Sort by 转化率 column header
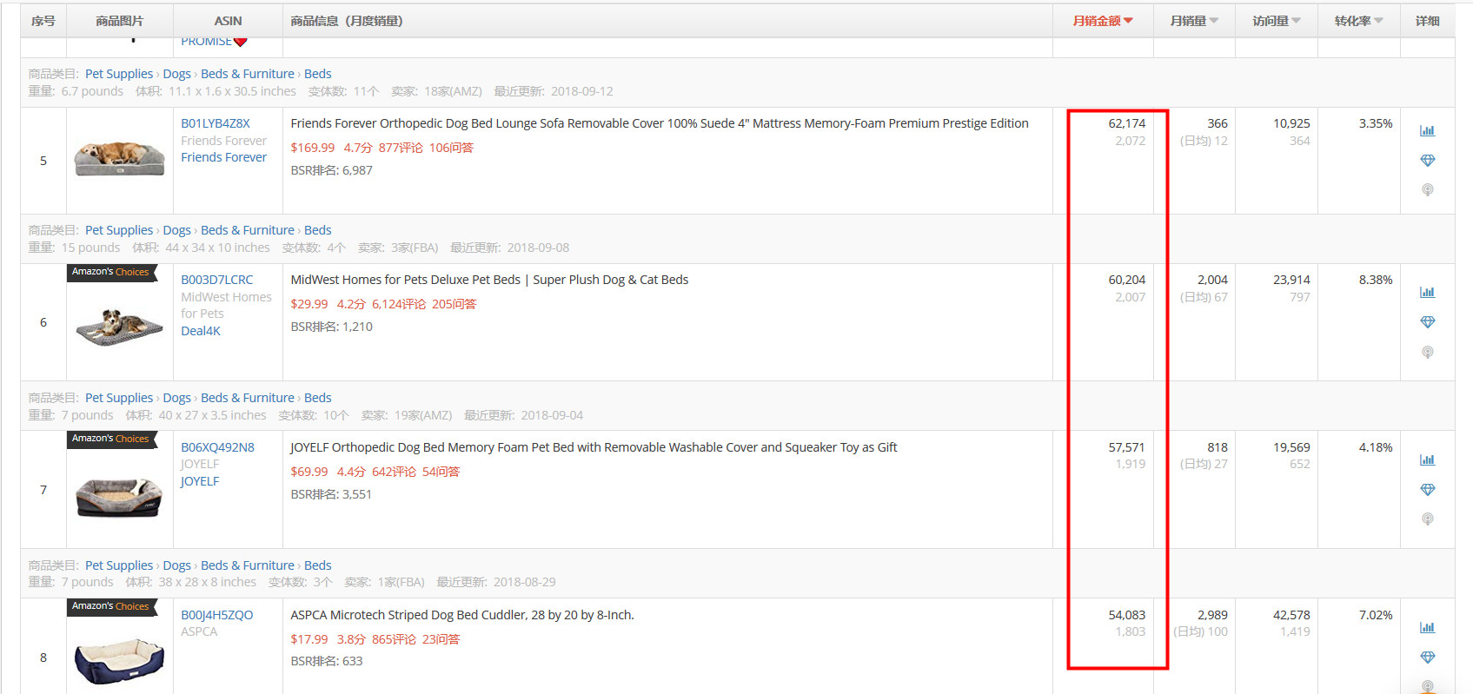Viewport: 1473px width, 694px height. click(1358, 21)
